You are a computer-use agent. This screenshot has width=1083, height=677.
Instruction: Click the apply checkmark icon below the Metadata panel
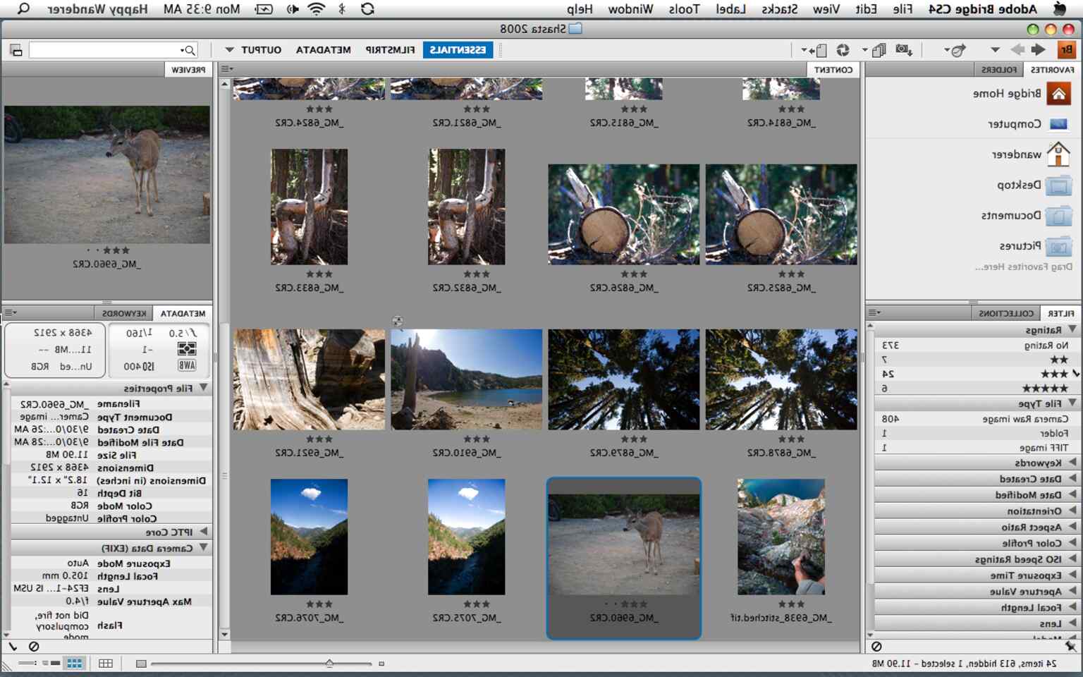[x=13, y=646]
